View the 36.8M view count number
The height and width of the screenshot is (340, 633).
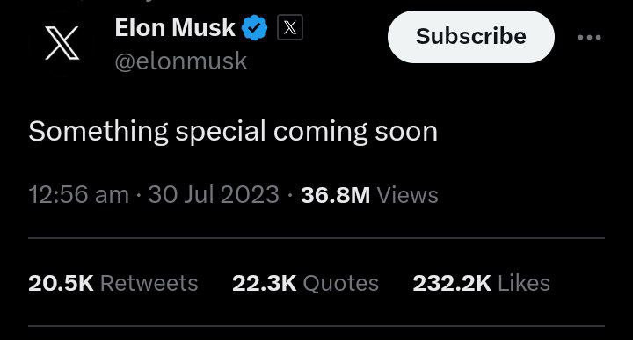pos(335,195)
